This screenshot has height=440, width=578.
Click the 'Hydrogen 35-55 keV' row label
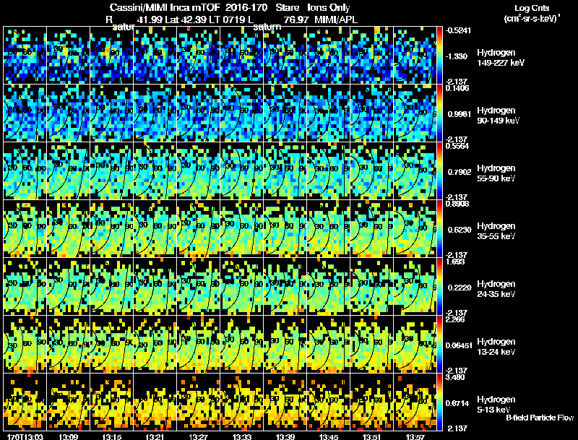click(x=496, y=231)
